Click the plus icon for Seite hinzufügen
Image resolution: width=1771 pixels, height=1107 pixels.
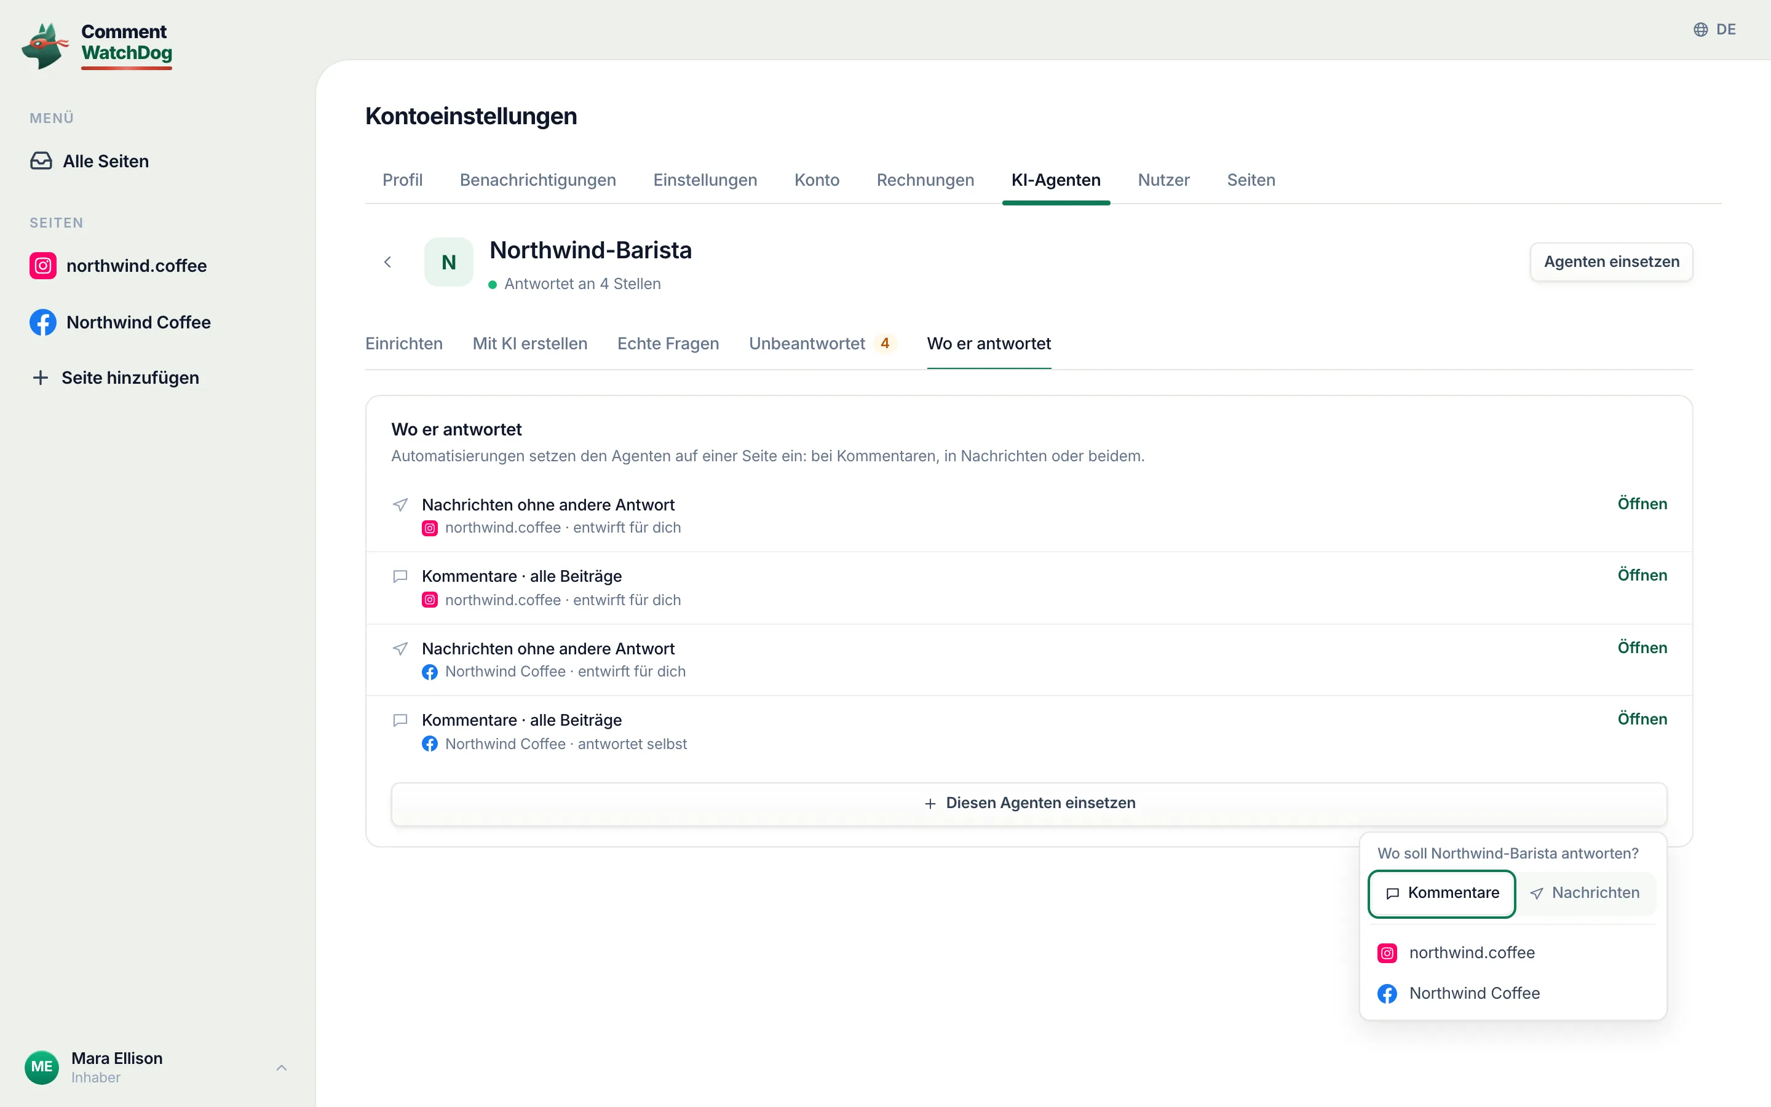pos(41,378)
